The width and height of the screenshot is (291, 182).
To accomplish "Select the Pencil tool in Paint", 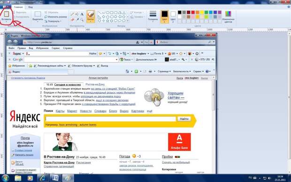I will click(72, 14).
